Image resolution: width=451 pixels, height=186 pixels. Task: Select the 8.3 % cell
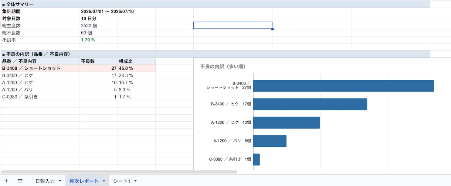[x=137, y=89]
